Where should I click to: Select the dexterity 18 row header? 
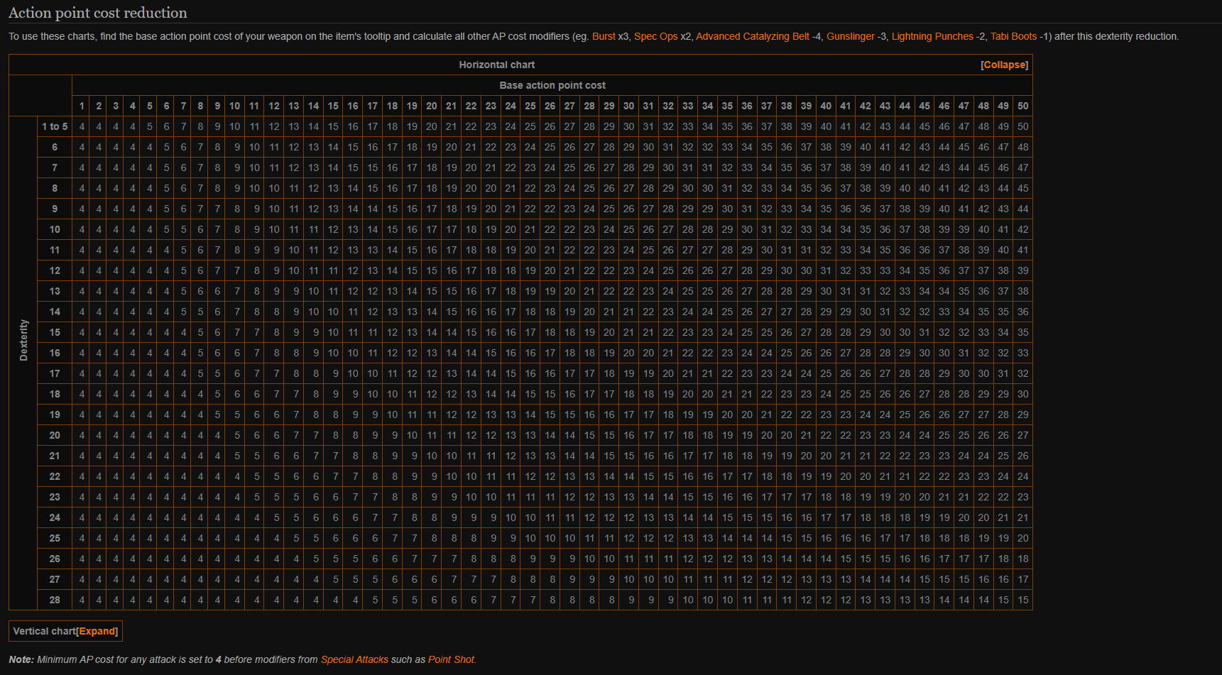pos(55,394)
